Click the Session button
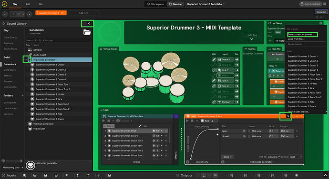Viewport: 329px width, 179px height. pos(175,4)
